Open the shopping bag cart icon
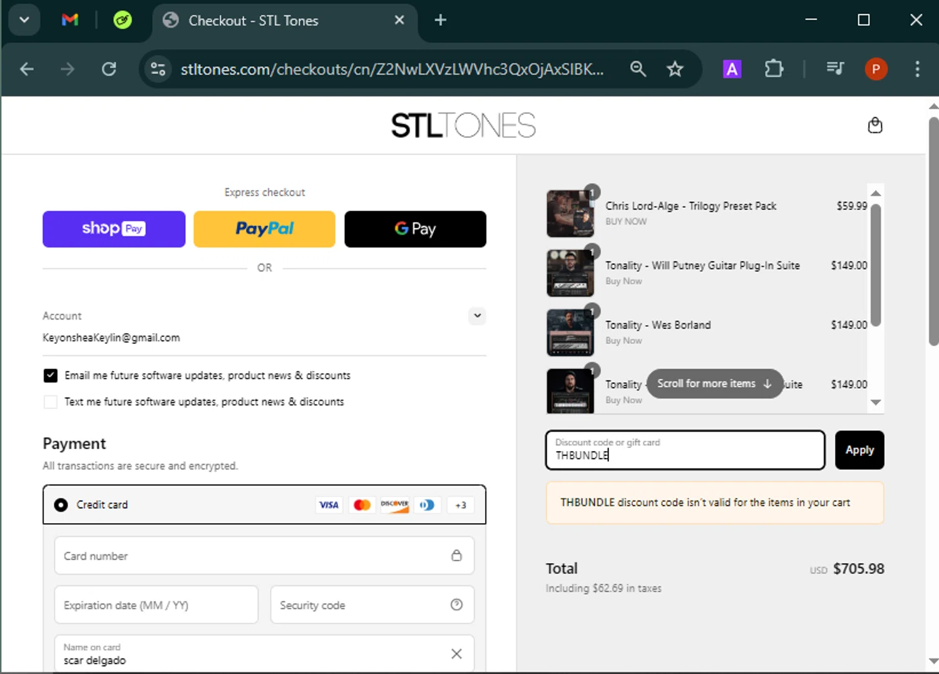939x674 pixels. (x=875, y=125)
